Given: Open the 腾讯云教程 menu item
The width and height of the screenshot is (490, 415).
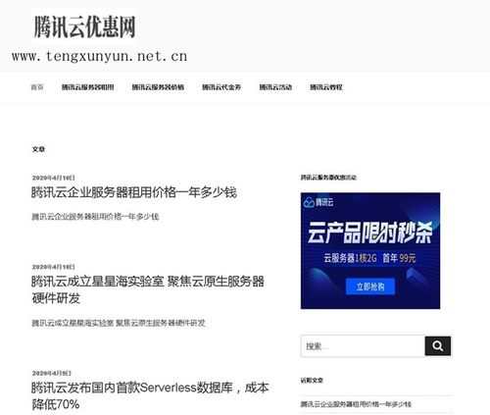Looking at the screenshot, I should [326, 87].
